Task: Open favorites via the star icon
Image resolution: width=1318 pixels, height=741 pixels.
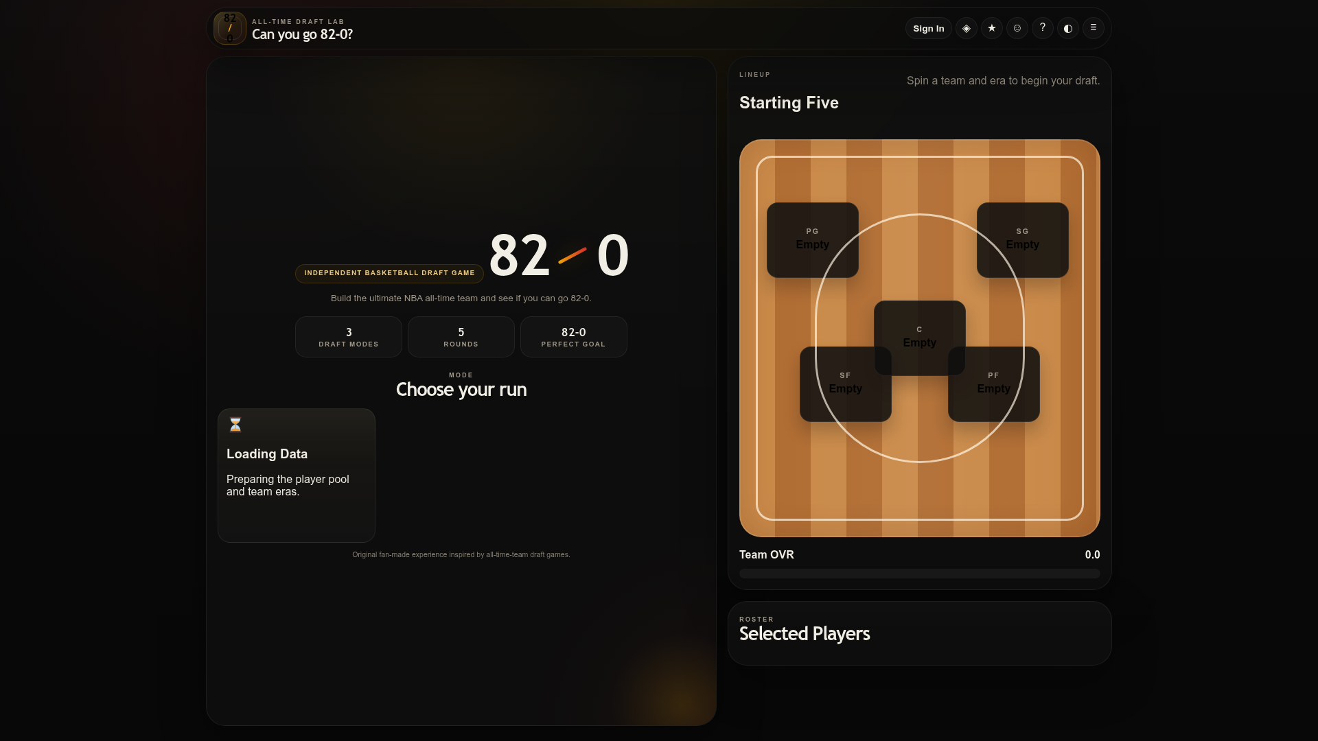Action: (x=992, y=28)
